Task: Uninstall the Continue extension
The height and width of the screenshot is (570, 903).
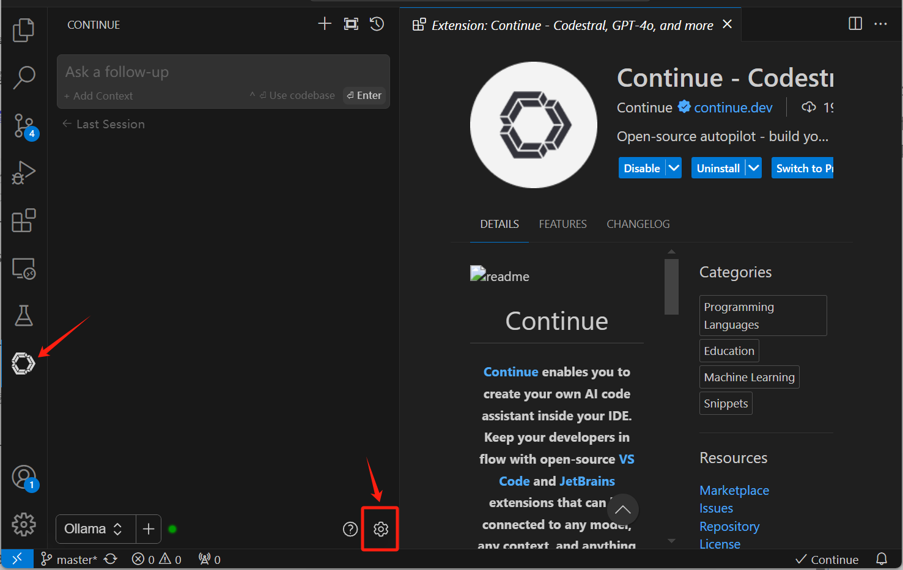Action: click(x=718, y=168)
